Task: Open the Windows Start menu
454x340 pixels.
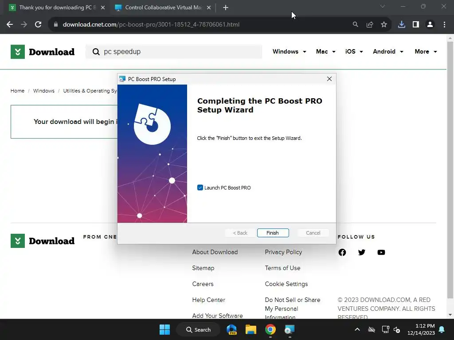Action: click(x=165, y=329)
